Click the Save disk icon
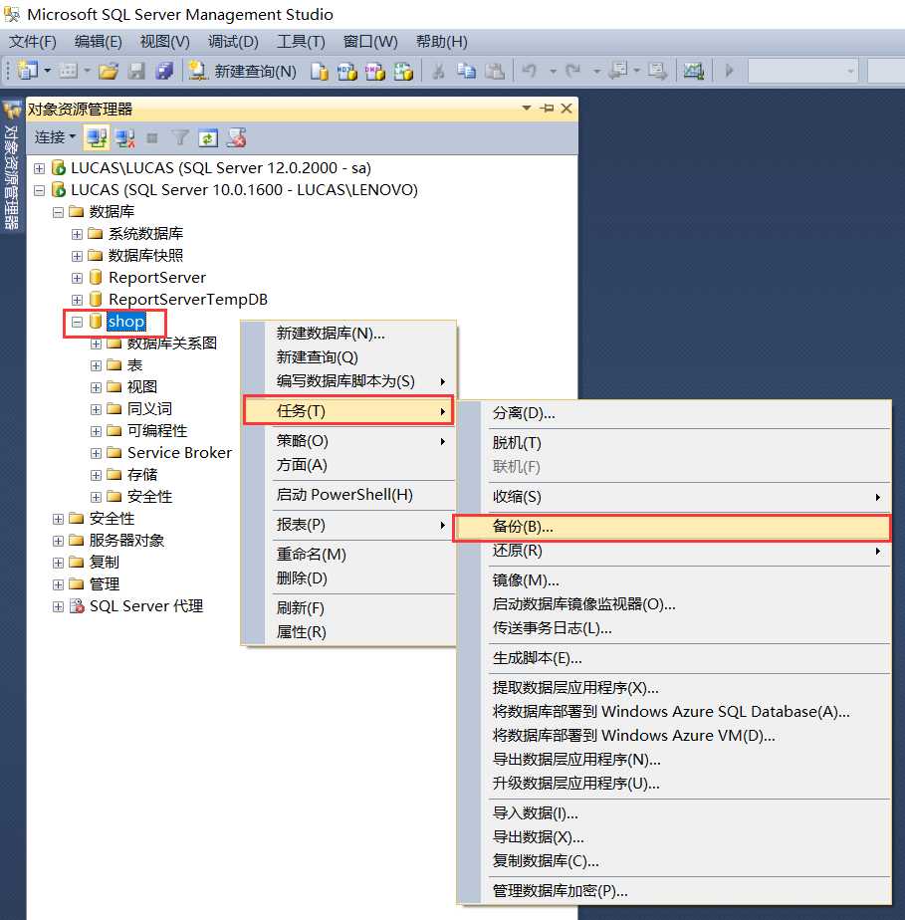The image size is (905, 920). coord(136,71)
